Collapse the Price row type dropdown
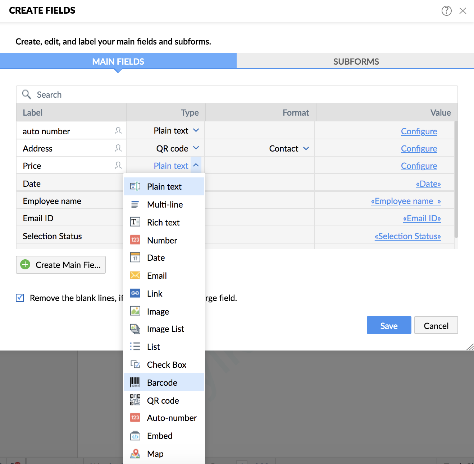Image resolution: width=474 pixels, height=464 pixels. tap(196, 165)
